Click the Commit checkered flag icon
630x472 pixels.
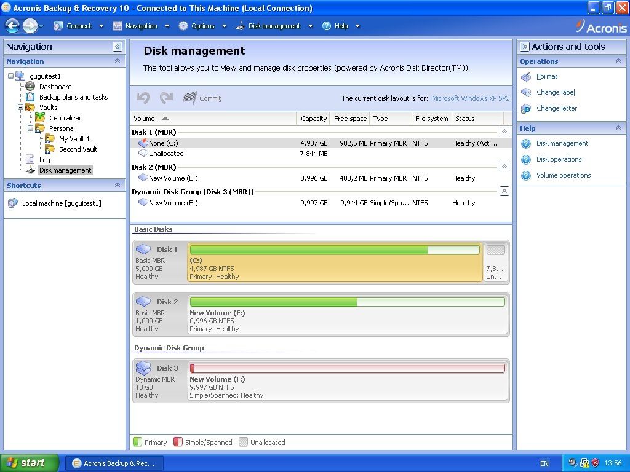tap(189, 98)
